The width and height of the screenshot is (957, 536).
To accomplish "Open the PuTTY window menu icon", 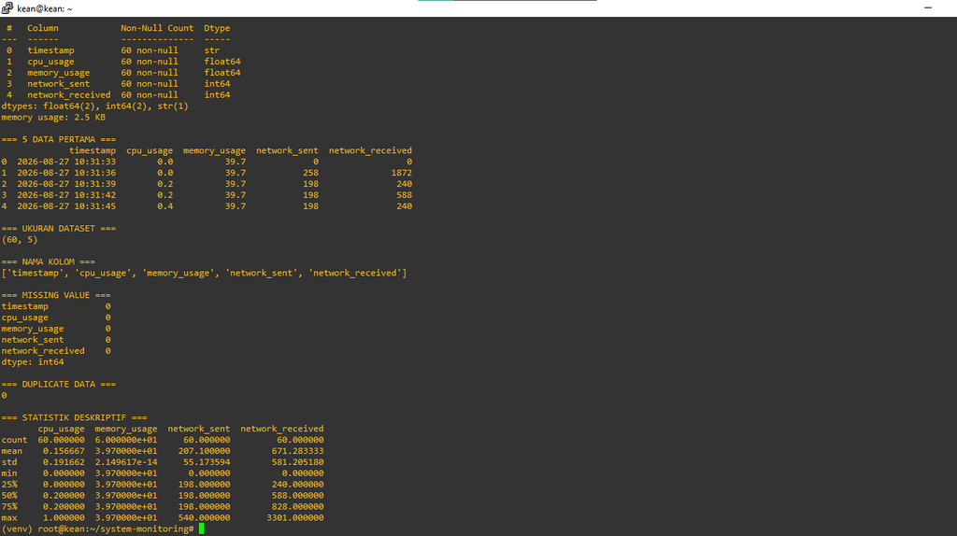I will pos(7,7).
